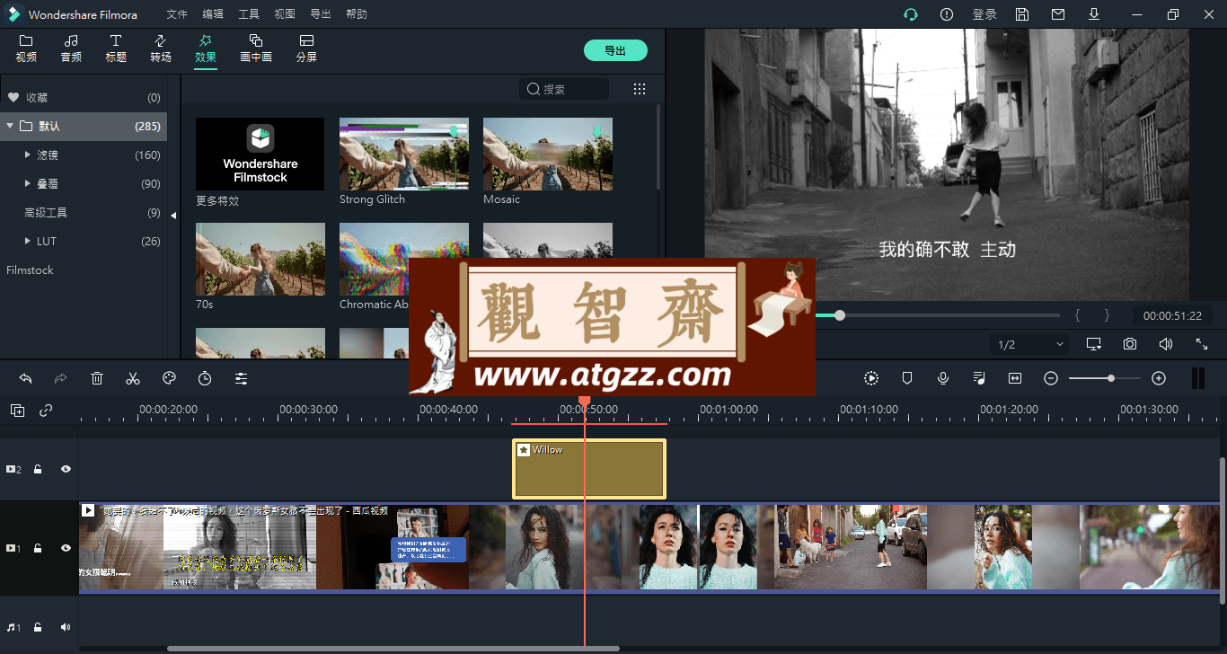Switch to the 转场 transitions tab
1227x654 pixels.
click(x=161, y=49)
